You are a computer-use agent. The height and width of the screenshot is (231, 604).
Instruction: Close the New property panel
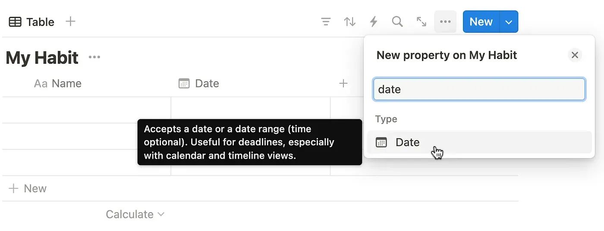pos(575,55)
